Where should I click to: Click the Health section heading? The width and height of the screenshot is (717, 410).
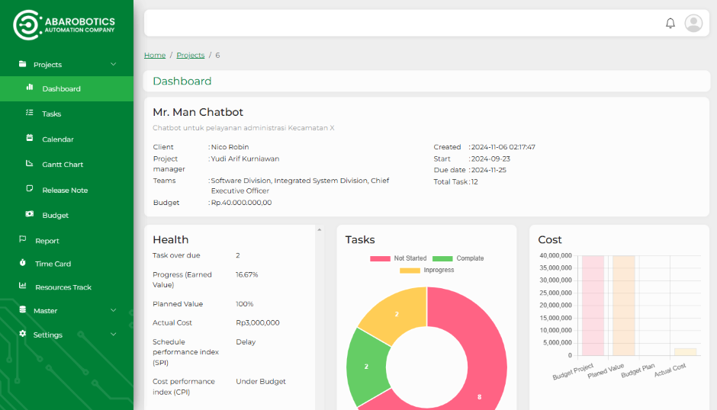[171, 239]
